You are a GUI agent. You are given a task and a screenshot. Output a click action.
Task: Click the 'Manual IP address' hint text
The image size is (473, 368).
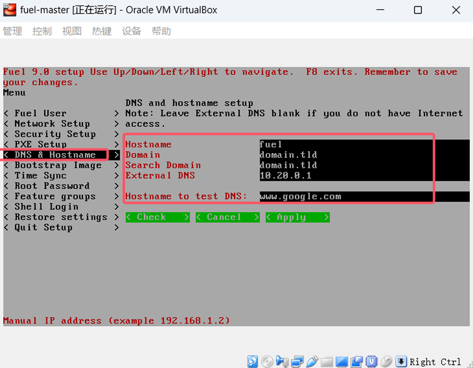pyautogui.click(x=116, y=321)
